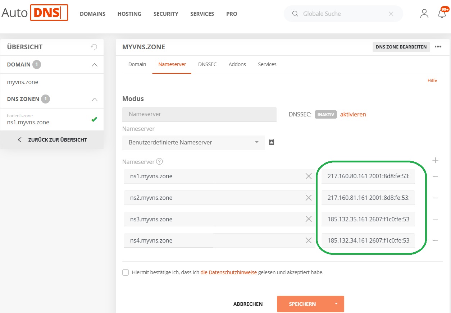Click the 217.160.81.161 IP address field
Image resolution: width=451 pixels, height=313 pixels.
[x=368, y=198]
